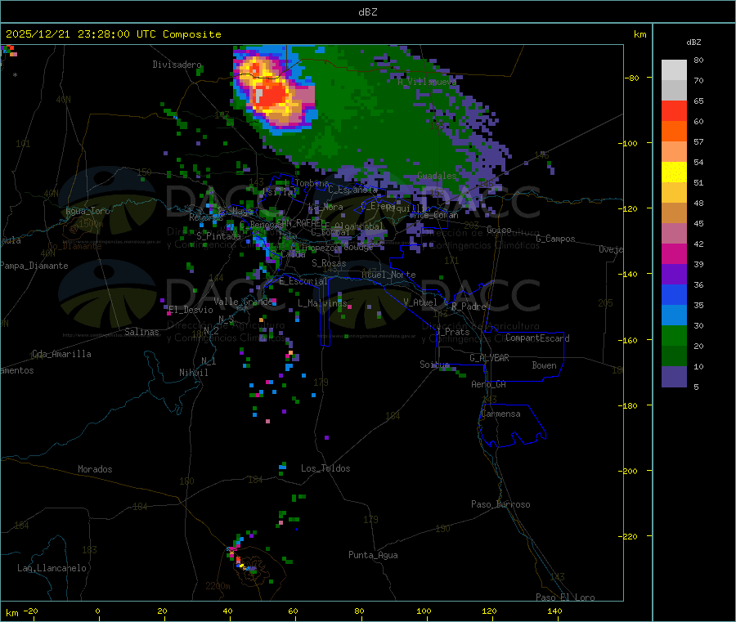Select the Nihuil map label
Screen dimensions: 736x622
point(193,373)
